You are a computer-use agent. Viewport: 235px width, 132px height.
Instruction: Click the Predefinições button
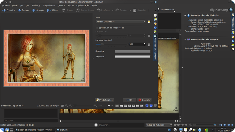coord(104,100)
